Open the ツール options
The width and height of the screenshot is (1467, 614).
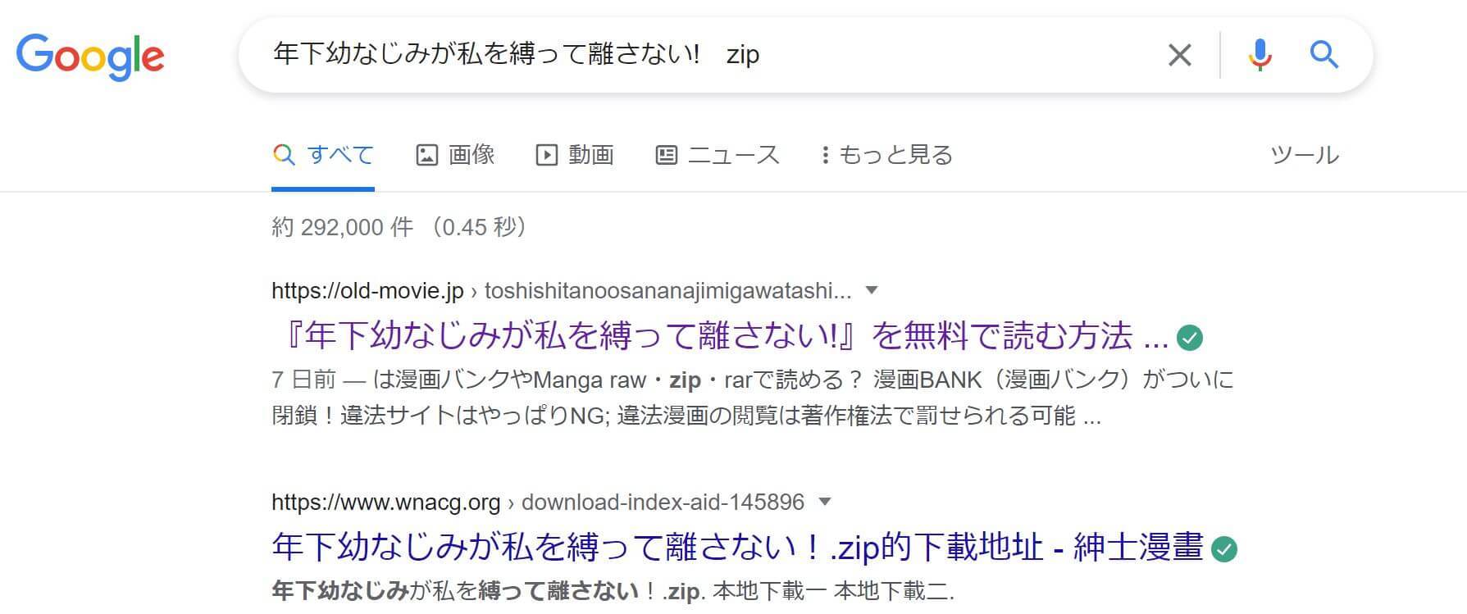pyautogui.click(x=1304, y=155)
